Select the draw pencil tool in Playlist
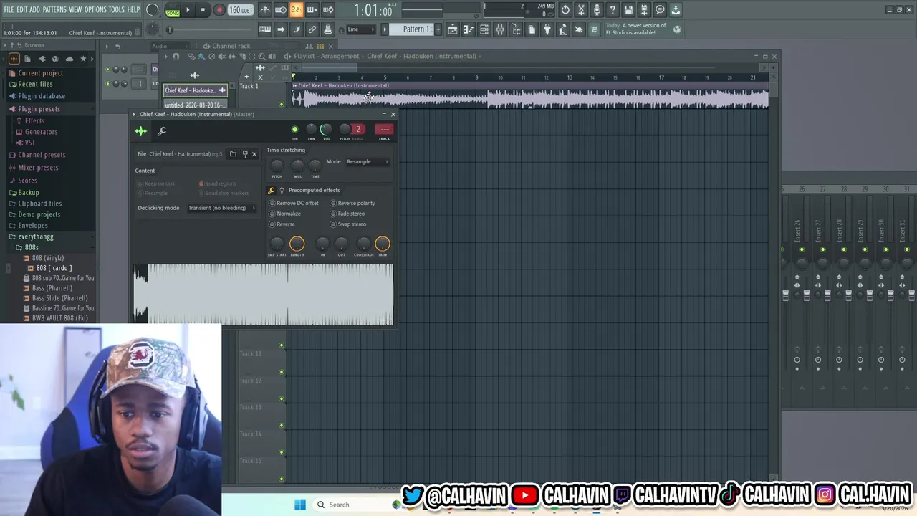Viewport: 917px width, 516px height. [192, 57]
